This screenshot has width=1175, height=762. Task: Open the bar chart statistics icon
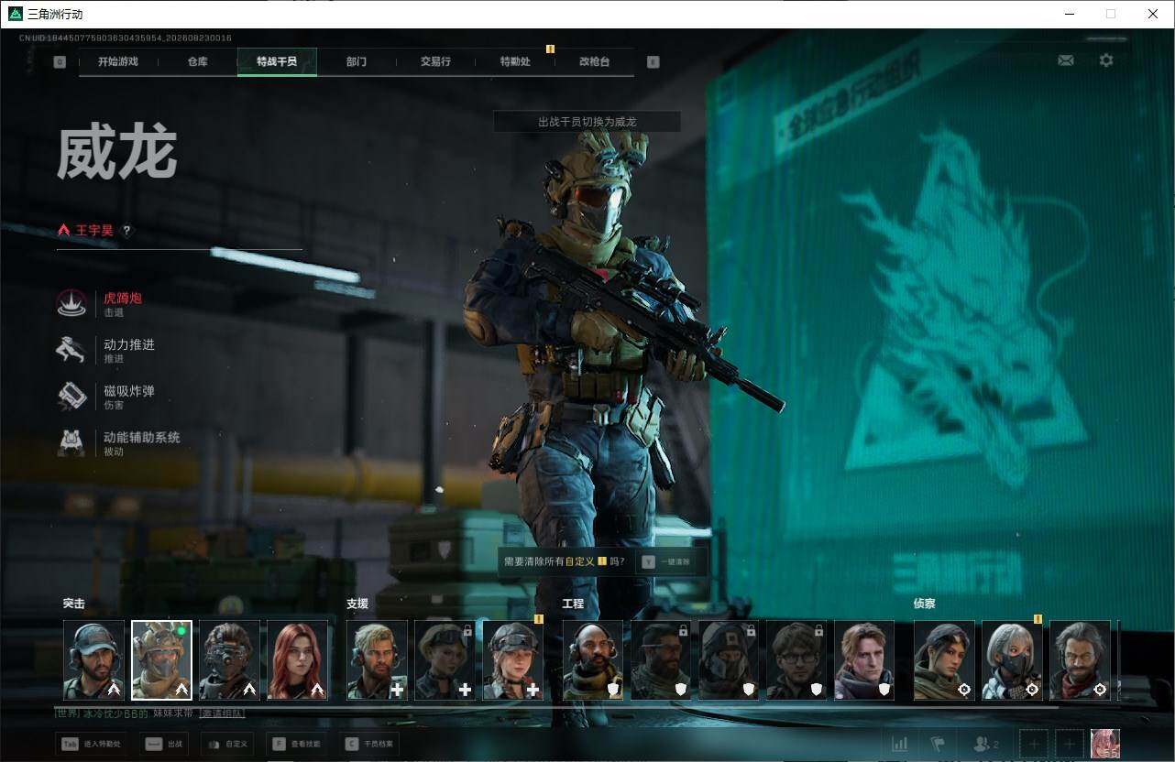[x=899, y=745]
